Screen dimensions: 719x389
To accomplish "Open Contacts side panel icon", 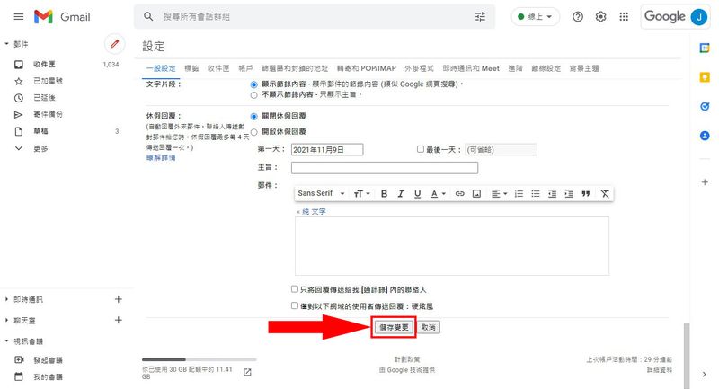I will pos(705,136).
